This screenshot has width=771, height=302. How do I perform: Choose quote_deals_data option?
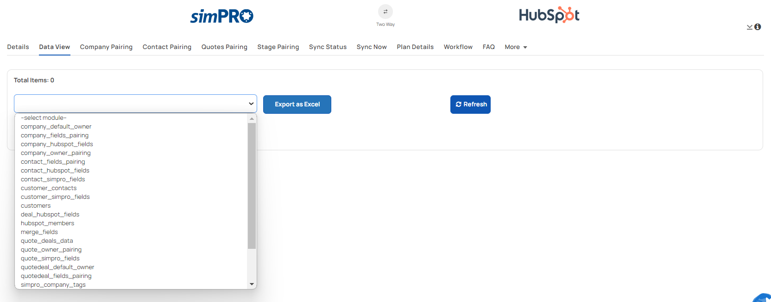(132, 241)
